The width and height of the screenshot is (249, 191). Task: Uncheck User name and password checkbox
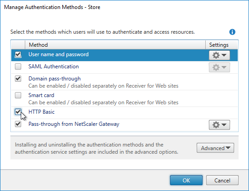pos(18,54)
